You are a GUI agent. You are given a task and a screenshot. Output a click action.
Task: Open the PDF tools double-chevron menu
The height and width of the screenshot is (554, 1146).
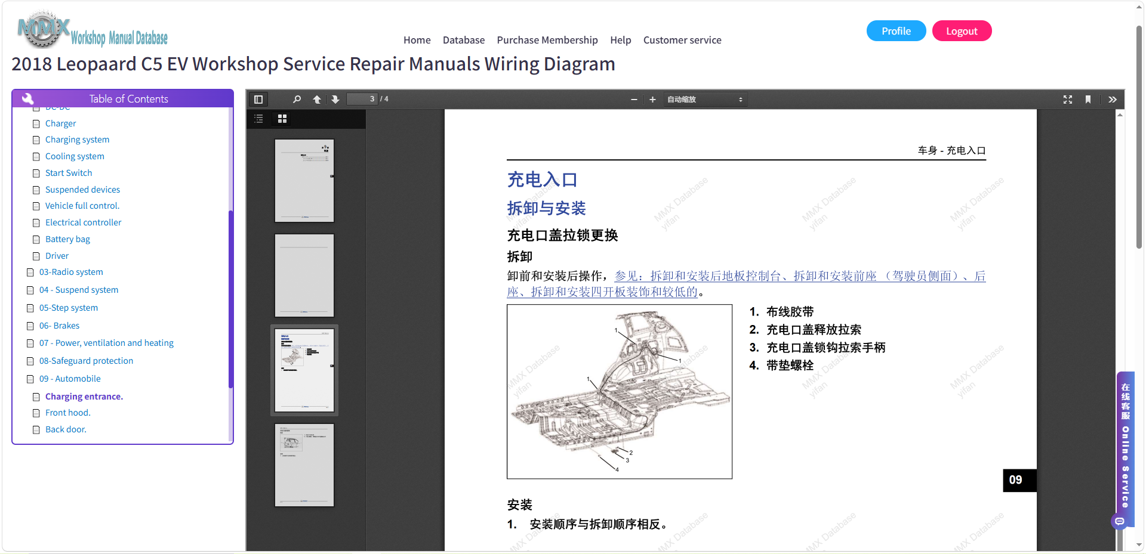1113,100
